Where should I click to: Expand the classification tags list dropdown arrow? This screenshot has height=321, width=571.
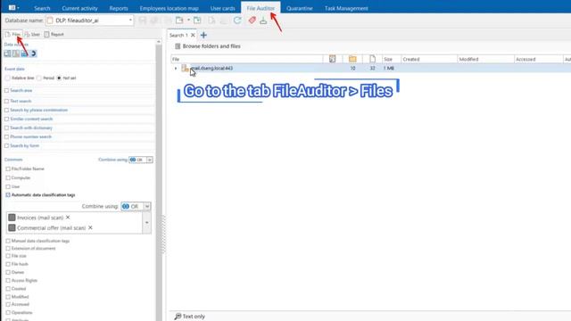click(146, 222)
